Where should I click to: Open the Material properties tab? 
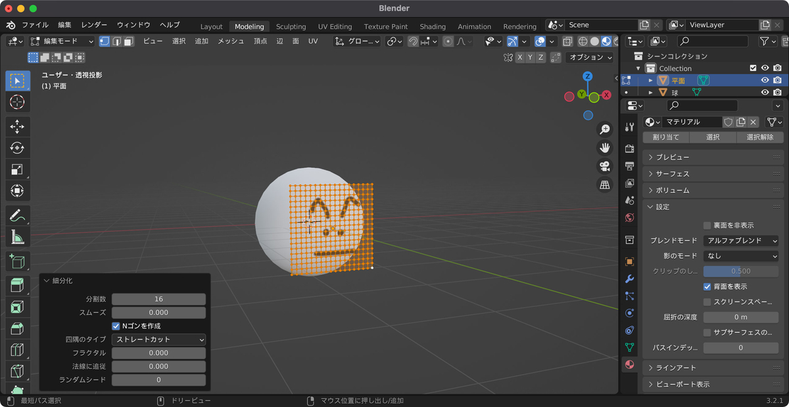[629, 364]
